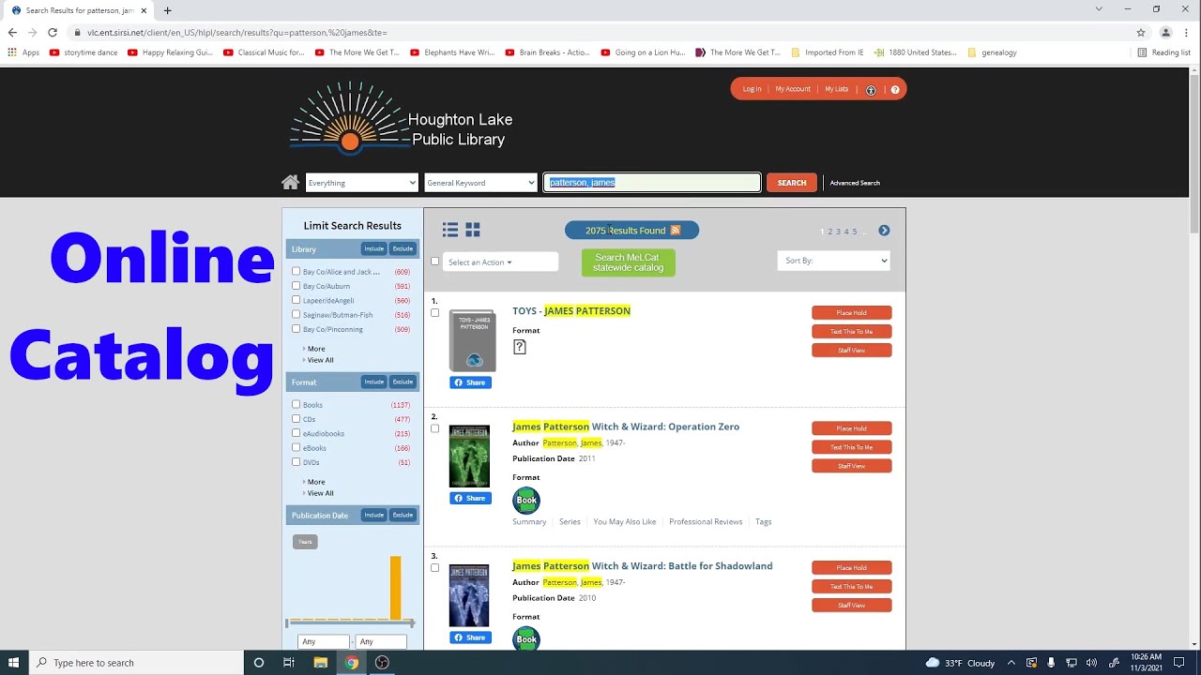
Task: Open Chrome profile avatar icon
Action: (1166, 32)
